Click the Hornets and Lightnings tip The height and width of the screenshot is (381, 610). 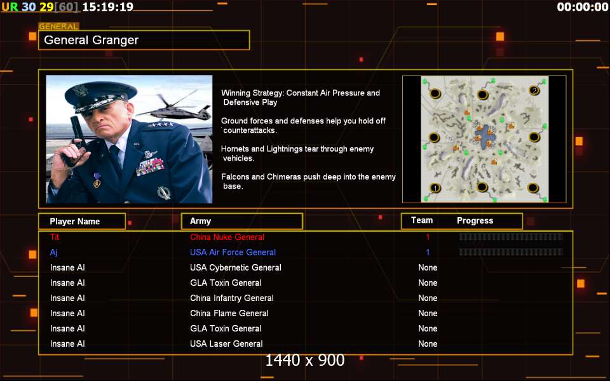point(297,154)
